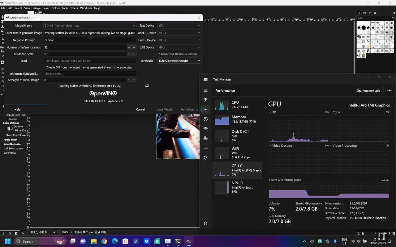The height and width of the screenshot is (247, 396).
Task: Toggle the Apply Jitter checkbox
Action: coord(2,140)
